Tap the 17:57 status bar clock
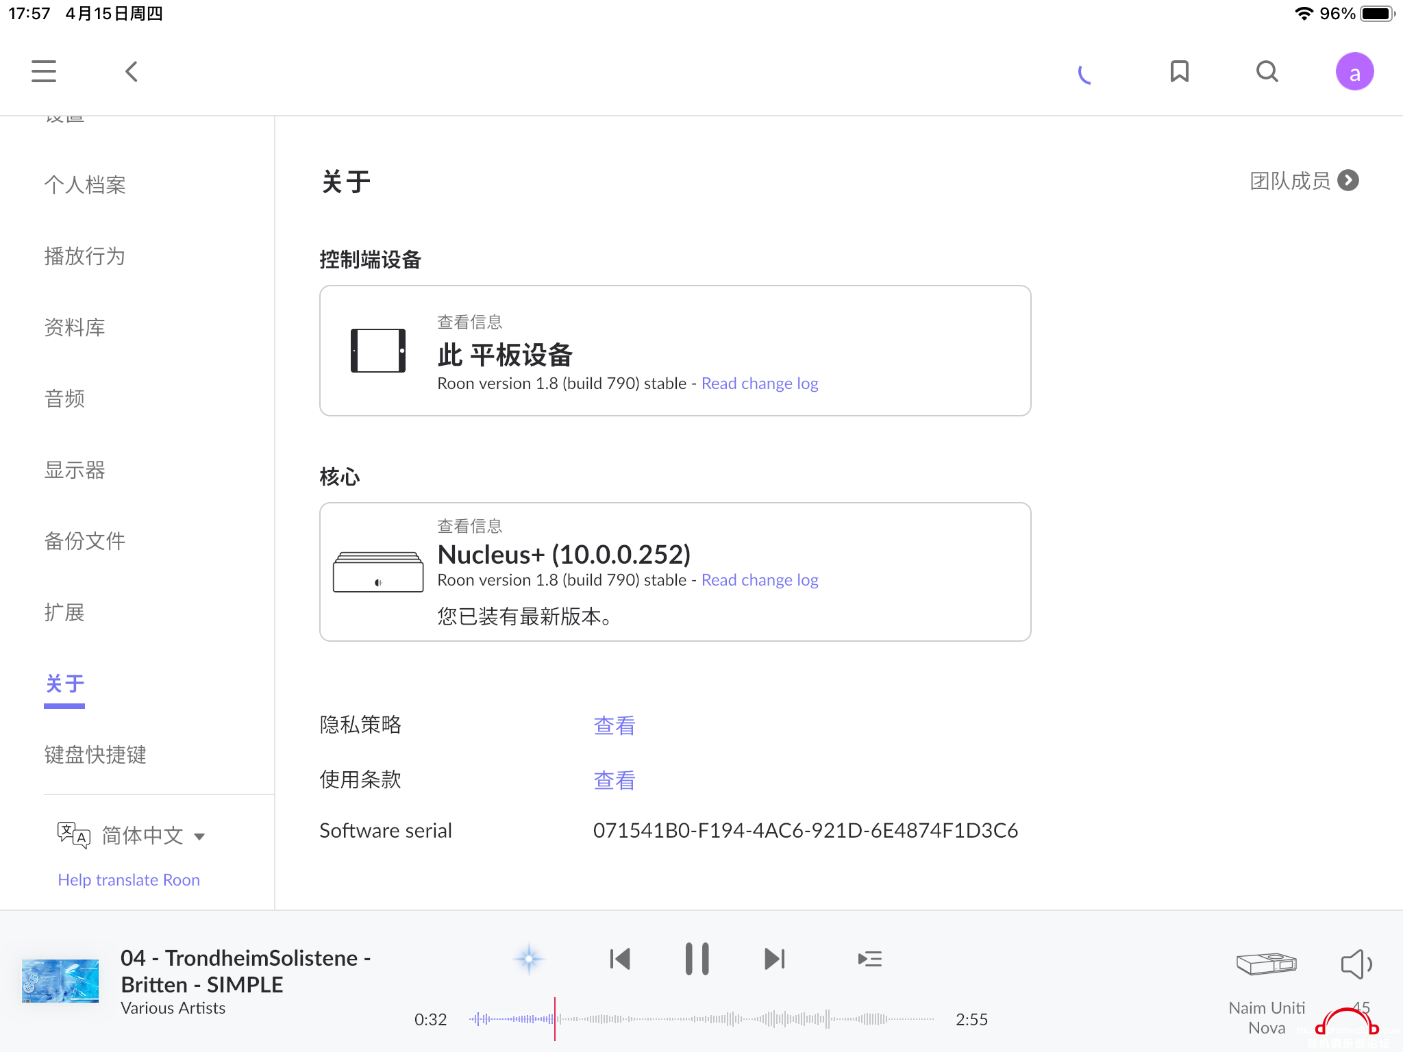 29,14
